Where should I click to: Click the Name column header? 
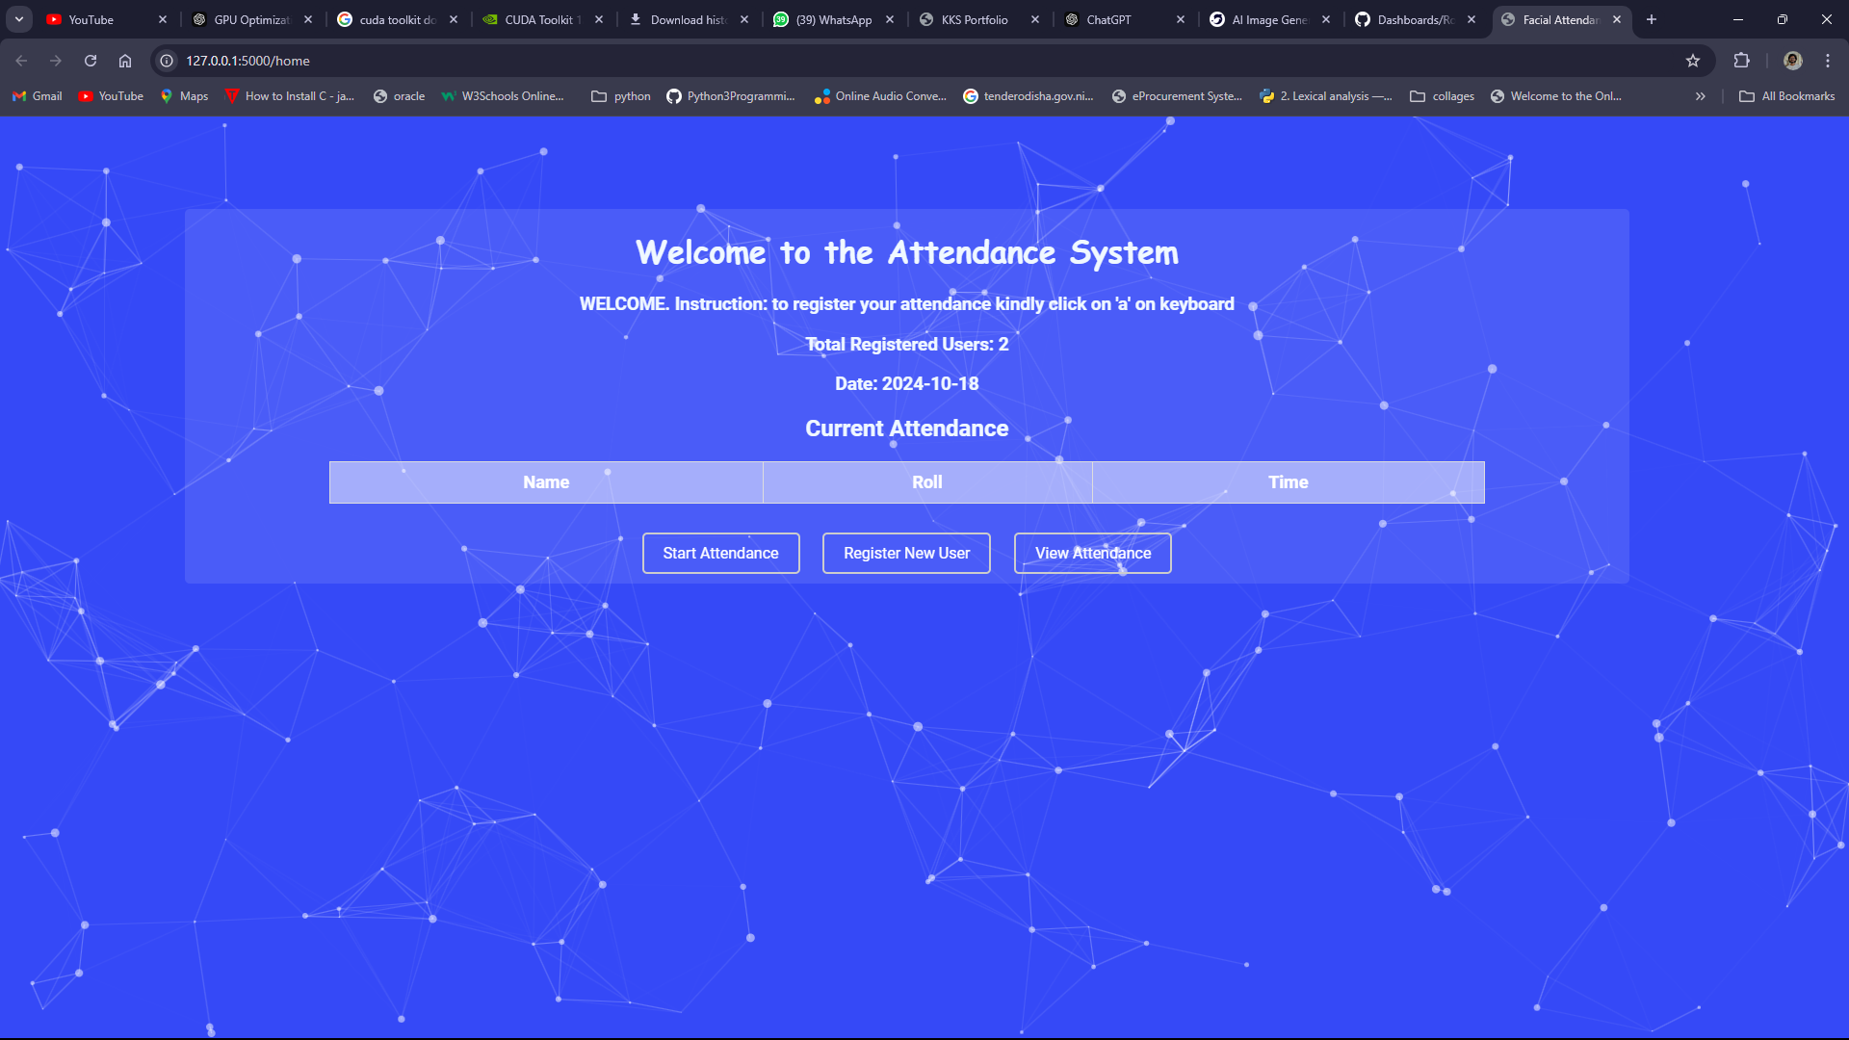546,482
